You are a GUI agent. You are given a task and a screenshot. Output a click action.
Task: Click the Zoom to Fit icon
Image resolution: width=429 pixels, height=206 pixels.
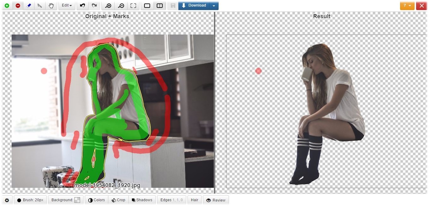pyautogui.click(x=133, y=6)
